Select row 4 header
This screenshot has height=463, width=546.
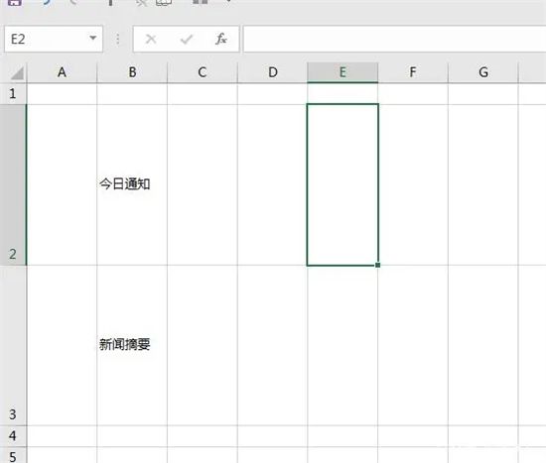point(13,436)
